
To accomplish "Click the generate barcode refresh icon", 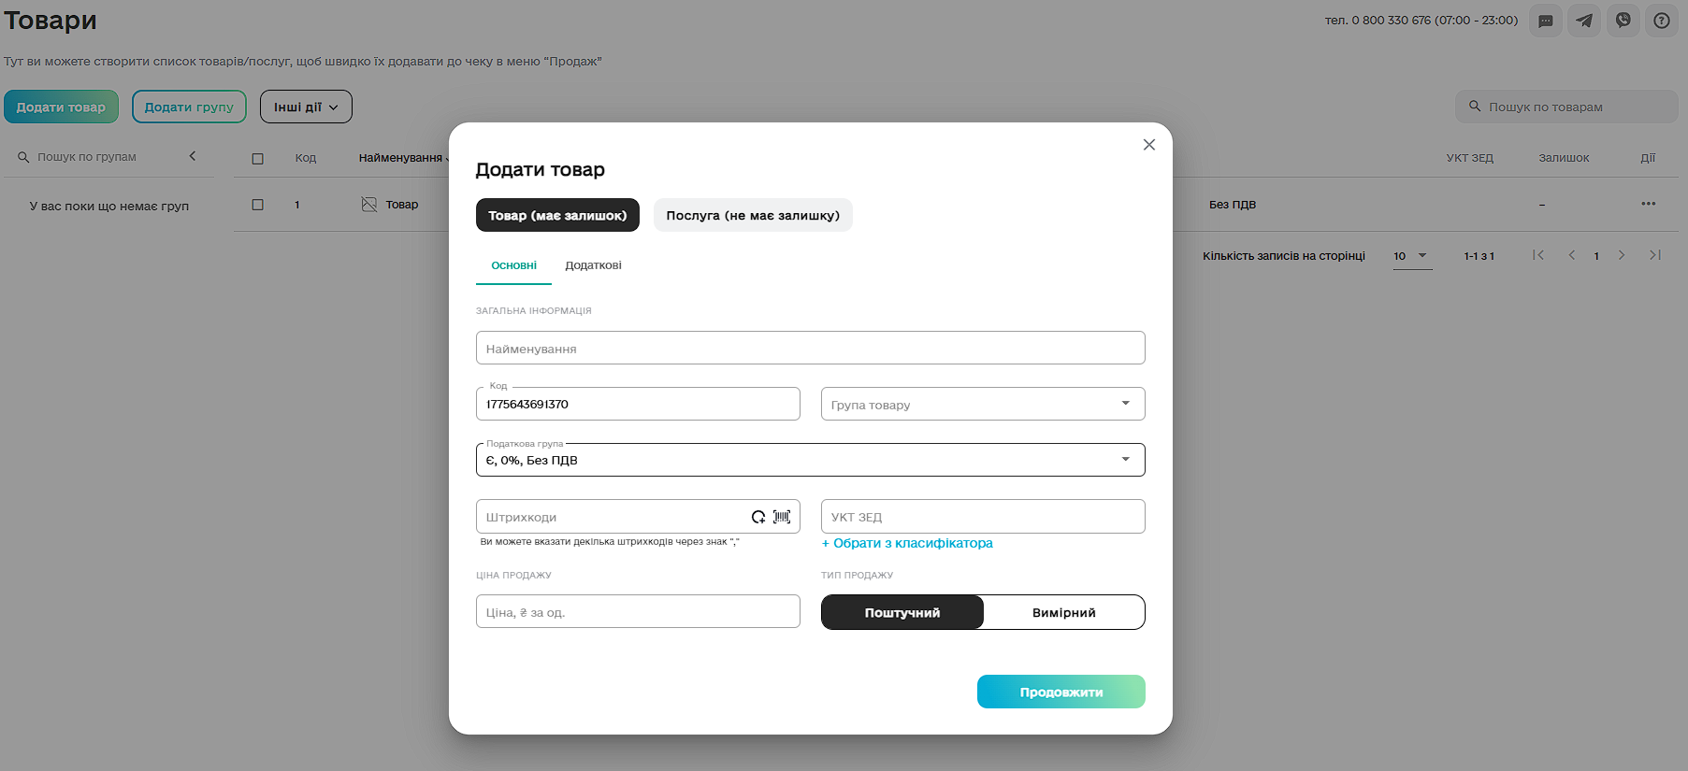I will pos(758,517).
